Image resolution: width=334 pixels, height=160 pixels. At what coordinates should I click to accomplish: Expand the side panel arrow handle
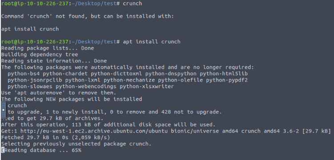pyautogui.click(x=4, y=110)
